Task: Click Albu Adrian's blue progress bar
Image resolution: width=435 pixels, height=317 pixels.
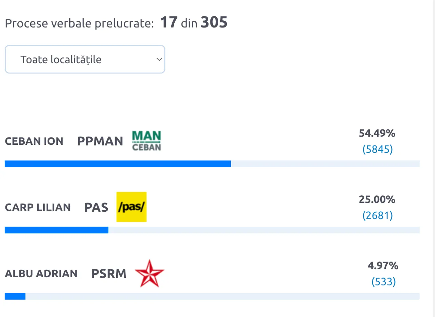Action: point(15,296)
